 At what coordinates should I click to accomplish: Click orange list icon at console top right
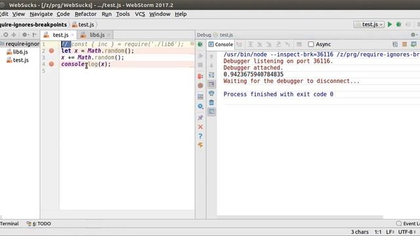[x=404, y=44]
